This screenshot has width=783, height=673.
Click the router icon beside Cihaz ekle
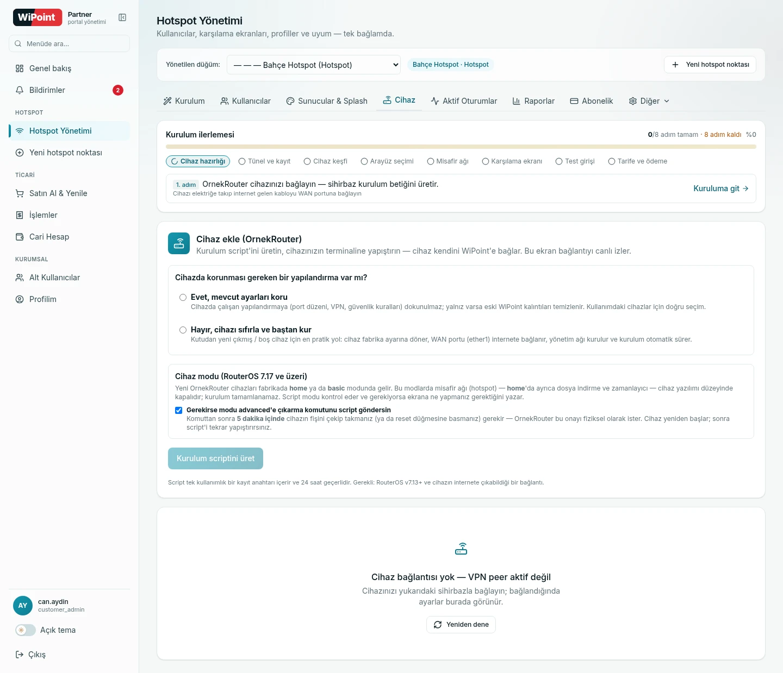179,244
